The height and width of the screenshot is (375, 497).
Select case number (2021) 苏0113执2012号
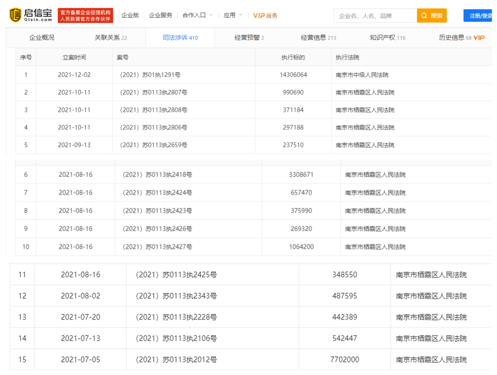[176, 360]
